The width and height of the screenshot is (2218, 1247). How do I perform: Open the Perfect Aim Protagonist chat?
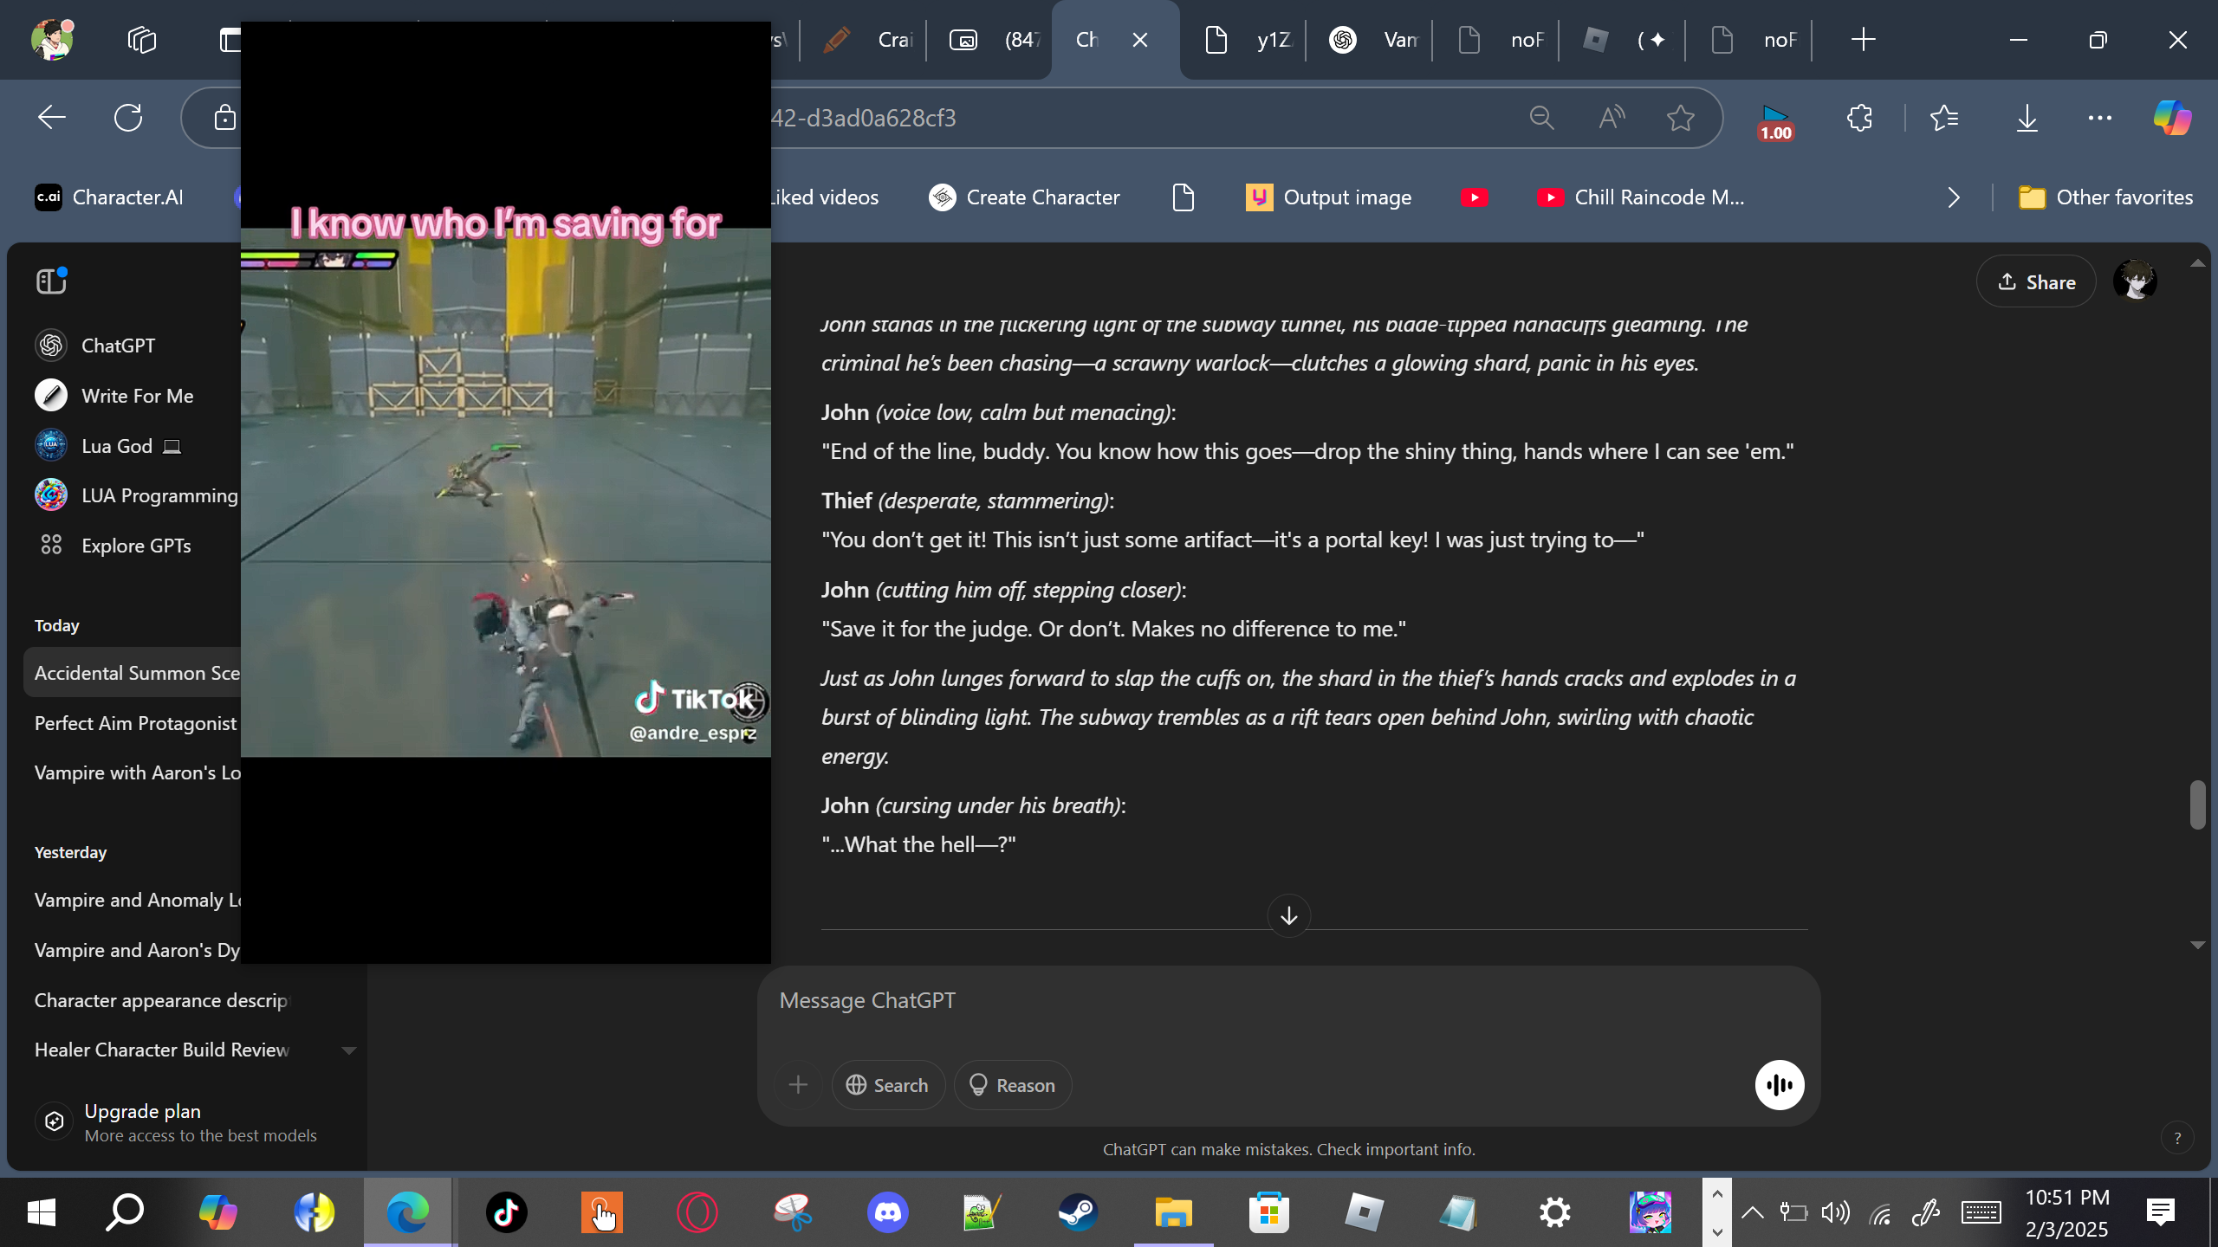point(135,723)
